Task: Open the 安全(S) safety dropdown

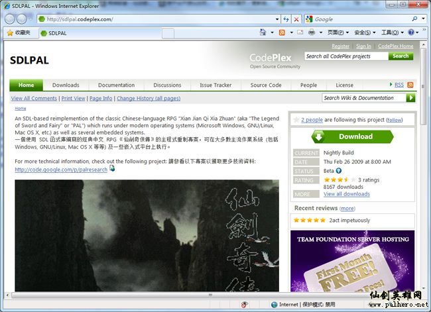Action: [x=364, y=32]
